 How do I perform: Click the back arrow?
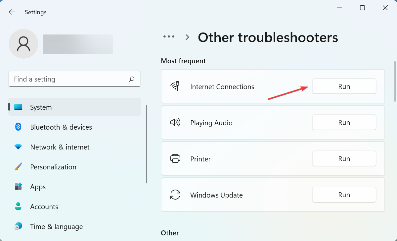coord(12,12)
